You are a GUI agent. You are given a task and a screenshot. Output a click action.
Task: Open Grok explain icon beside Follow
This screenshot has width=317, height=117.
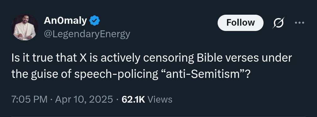point(278,23)
